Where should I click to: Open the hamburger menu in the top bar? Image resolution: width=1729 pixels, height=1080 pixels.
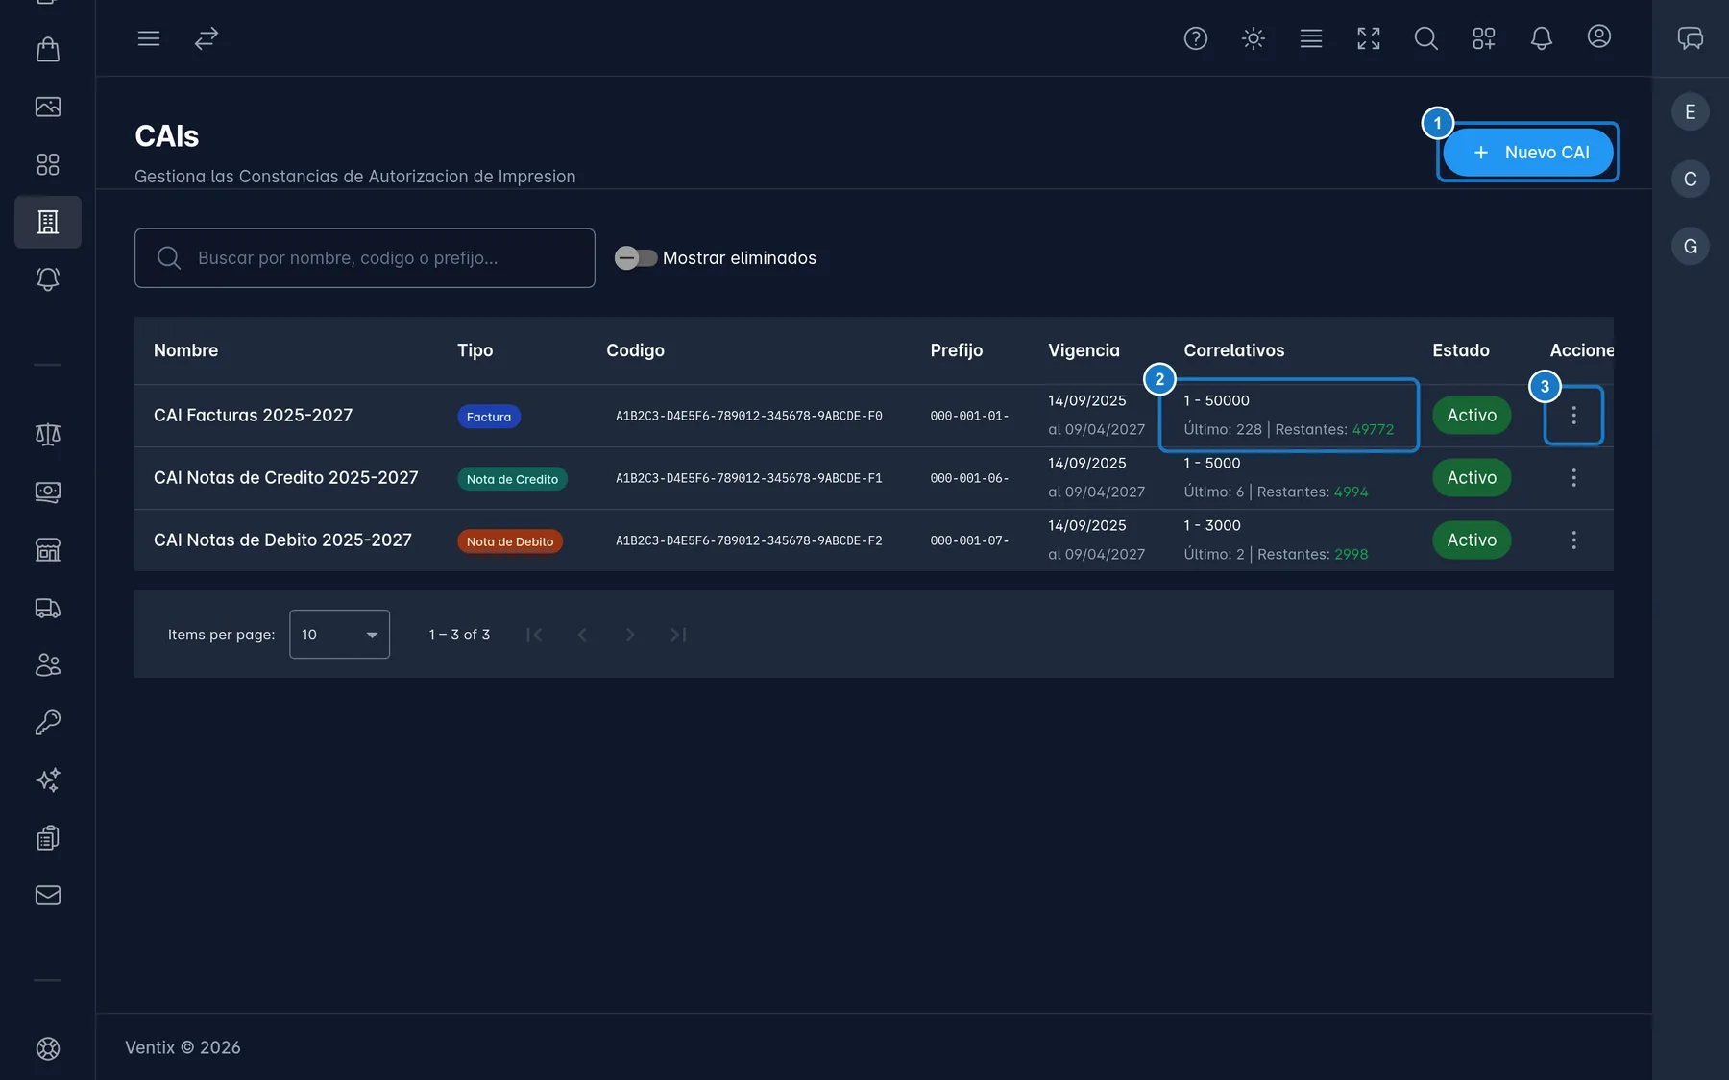[x=149, y=38]
